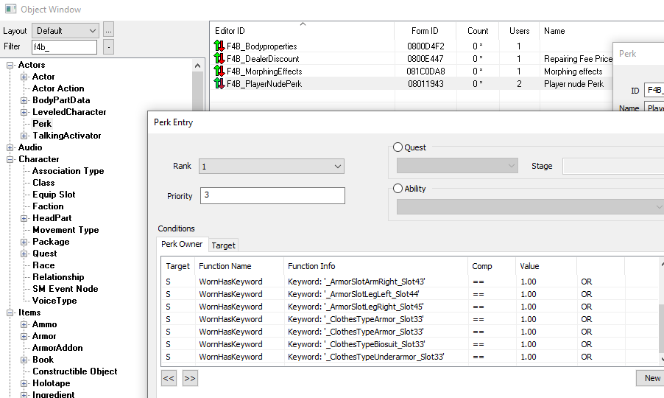Expand the Package tree node
This screenshot has width=664, height=398.
point(24,242)
